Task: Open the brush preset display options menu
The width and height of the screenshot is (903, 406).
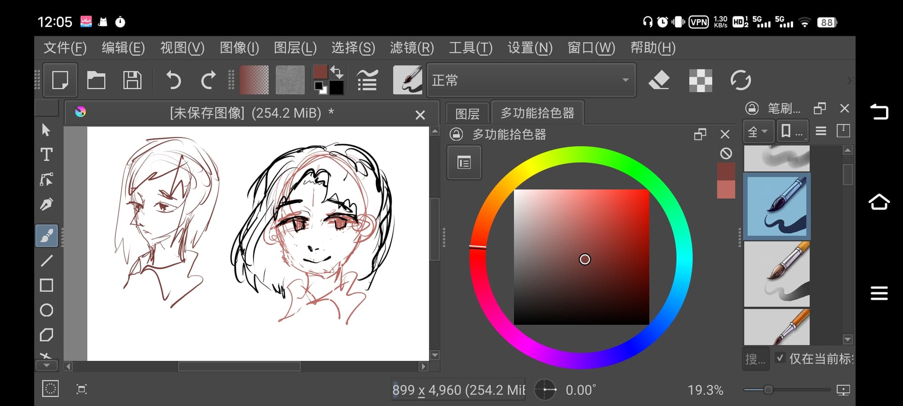Action: [821, 131]
